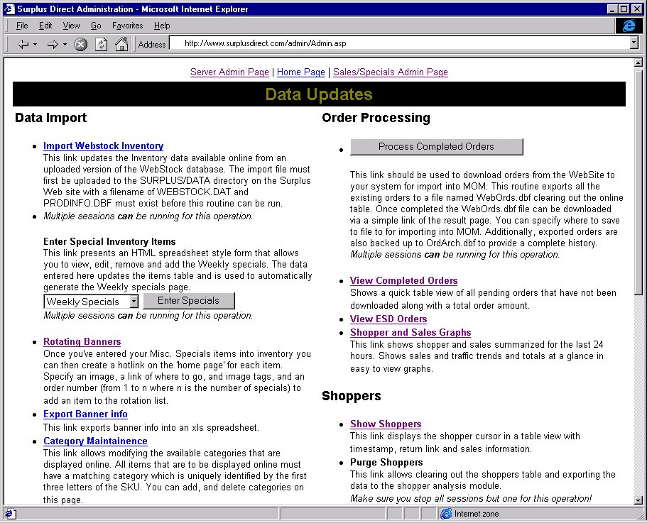The height and width of the screenshot is (523, 647).
Task: Click the status bar page icon
Action: pyautogui.click(x=11, y=514)
